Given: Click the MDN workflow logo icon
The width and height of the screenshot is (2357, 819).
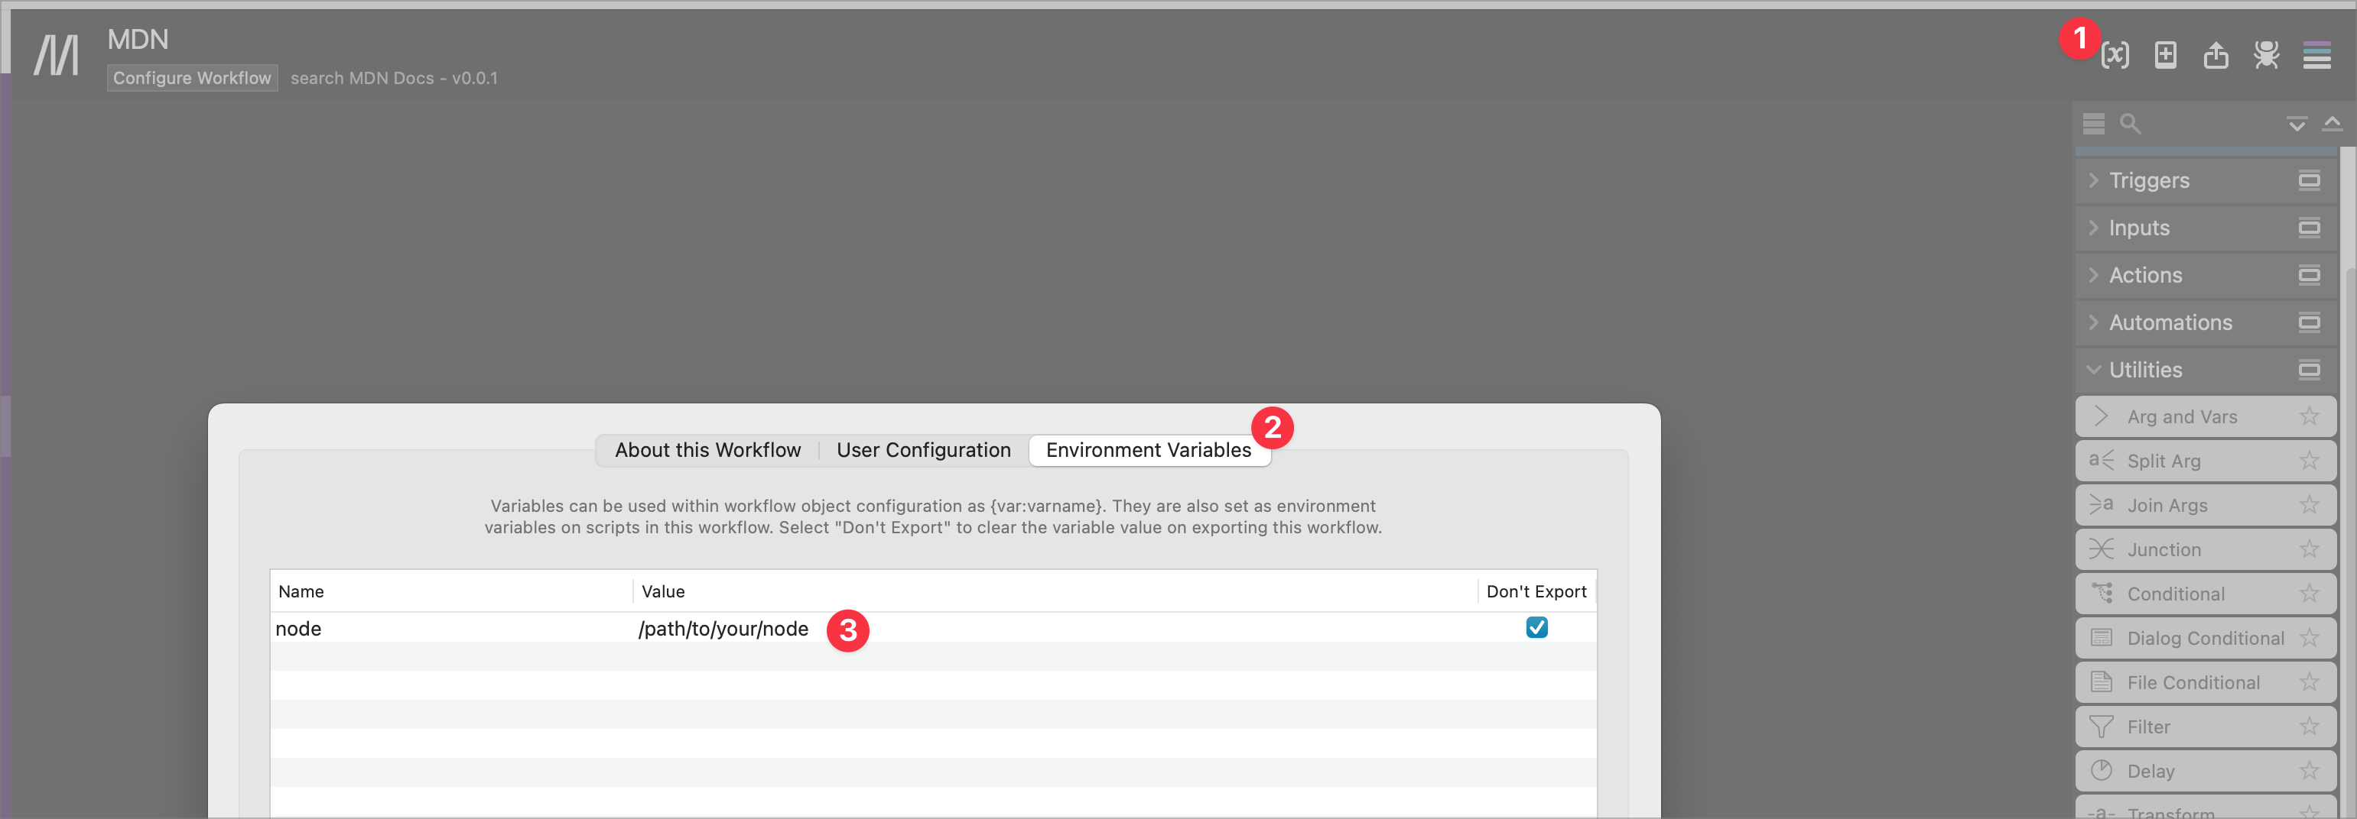Looking at the screenshot, I should 56,55.
